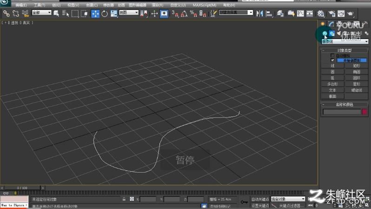371x209 pixels.
Task: Click the Z coordinate input field
Action: 196,199
